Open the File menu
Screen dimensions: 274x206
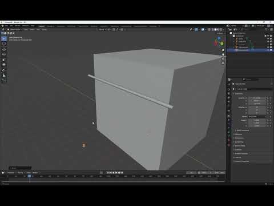(x=6, y=26)
